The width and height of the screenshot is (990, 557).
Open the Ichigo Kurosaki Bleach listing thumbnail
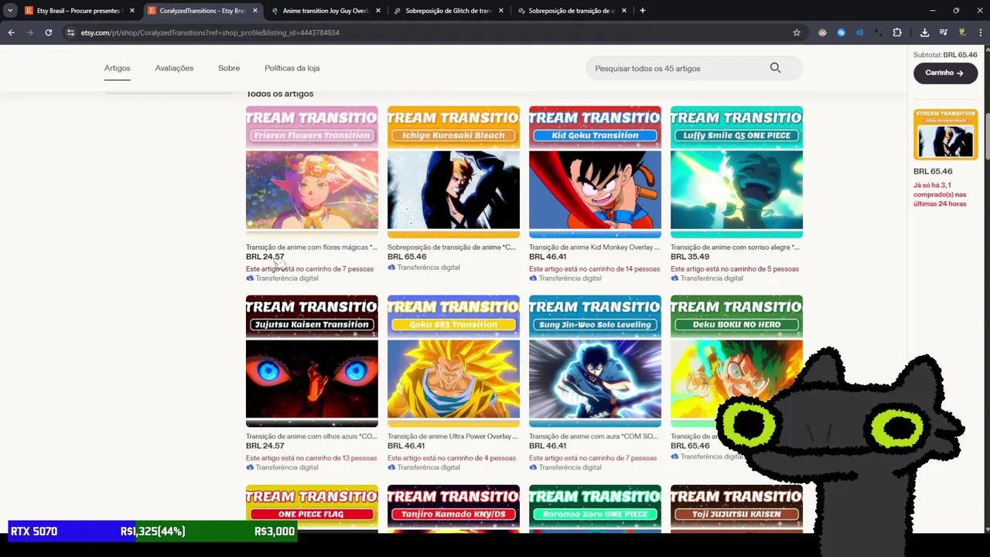453,172
